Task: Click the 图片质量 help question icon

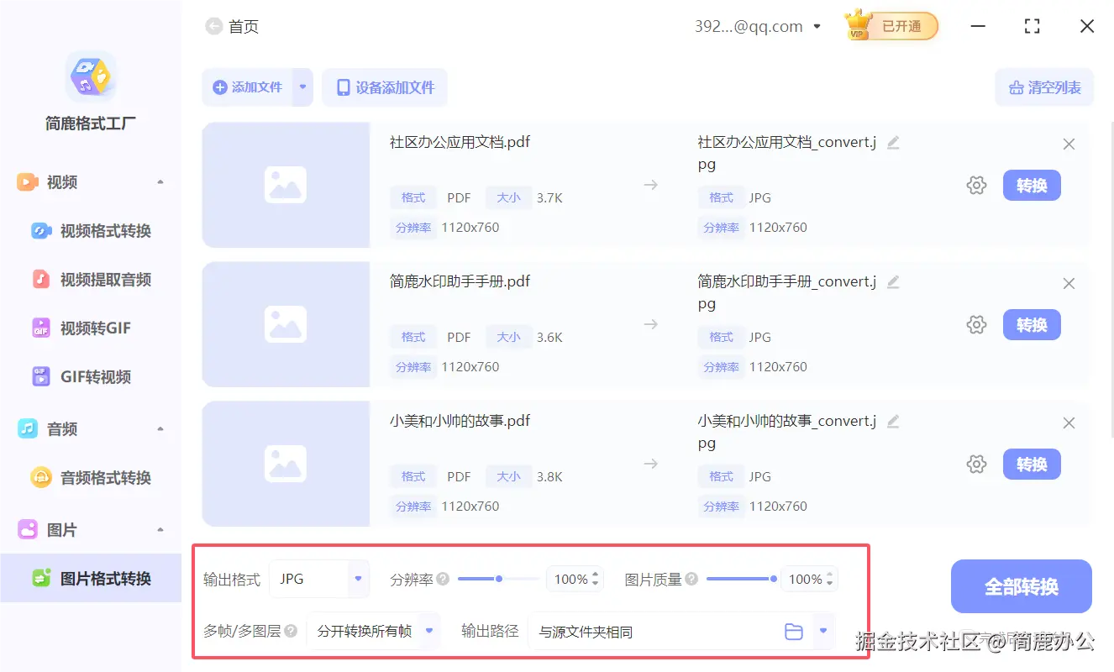Action: [691, 579]
